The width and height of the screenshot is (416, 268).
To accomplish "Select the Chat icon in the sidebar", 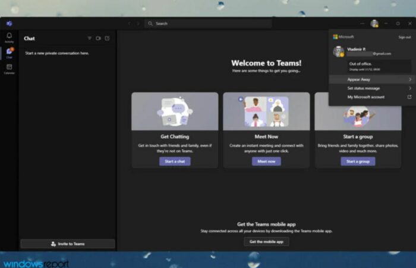I will click(10, 52).
